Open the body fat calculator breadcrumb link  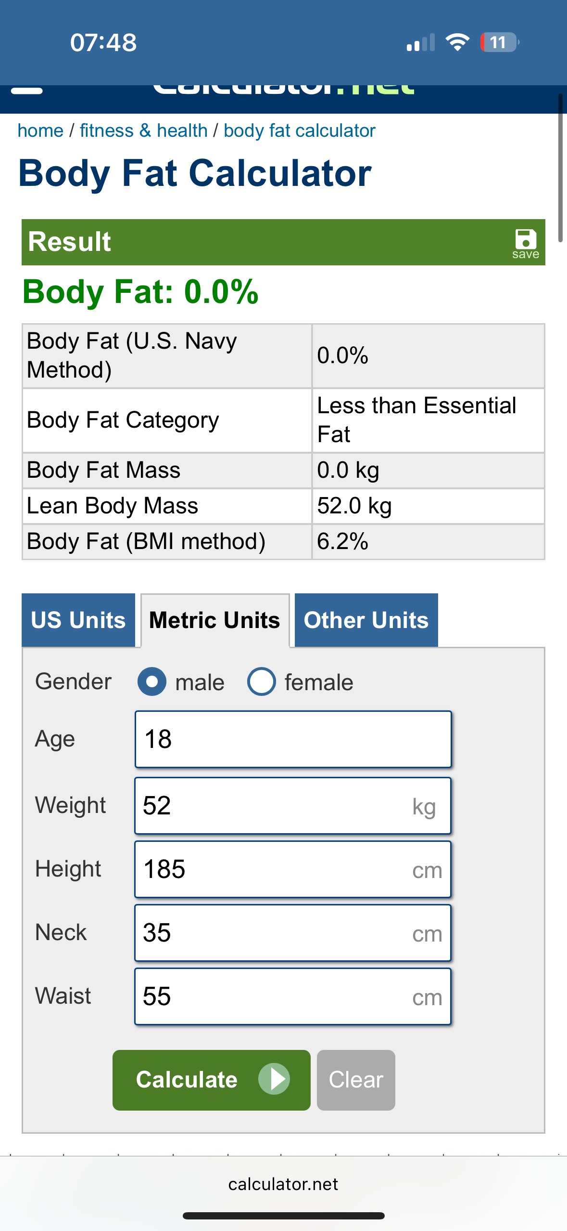point(299,131)
